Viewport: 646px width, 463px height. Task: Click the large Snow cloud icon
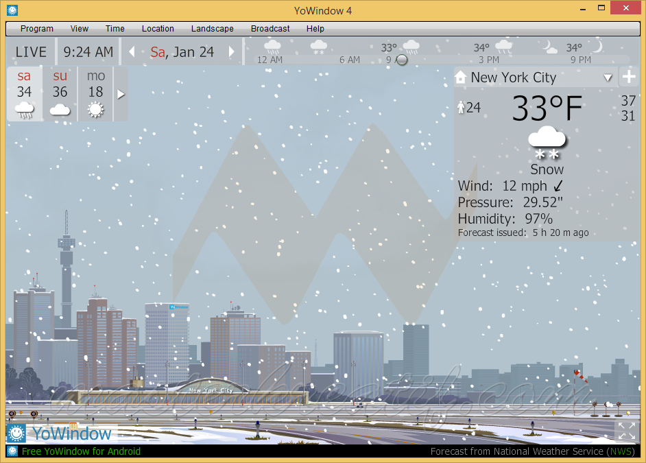(547, 143)
